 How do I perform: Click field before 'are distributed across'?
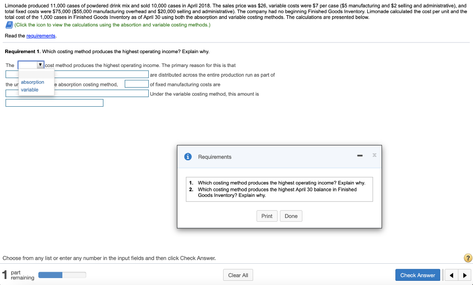(77, 74)
